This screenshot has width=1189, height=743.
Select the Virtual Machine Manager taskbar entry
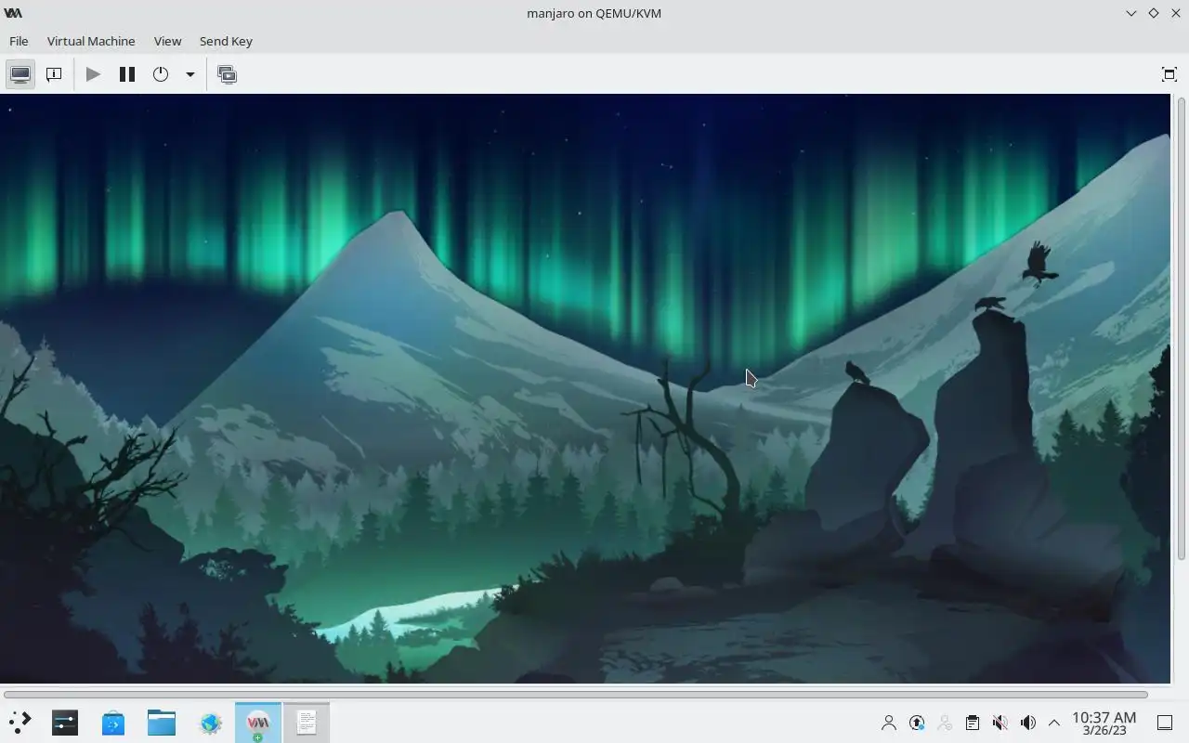pyautogui.click(x=258, y=722)
